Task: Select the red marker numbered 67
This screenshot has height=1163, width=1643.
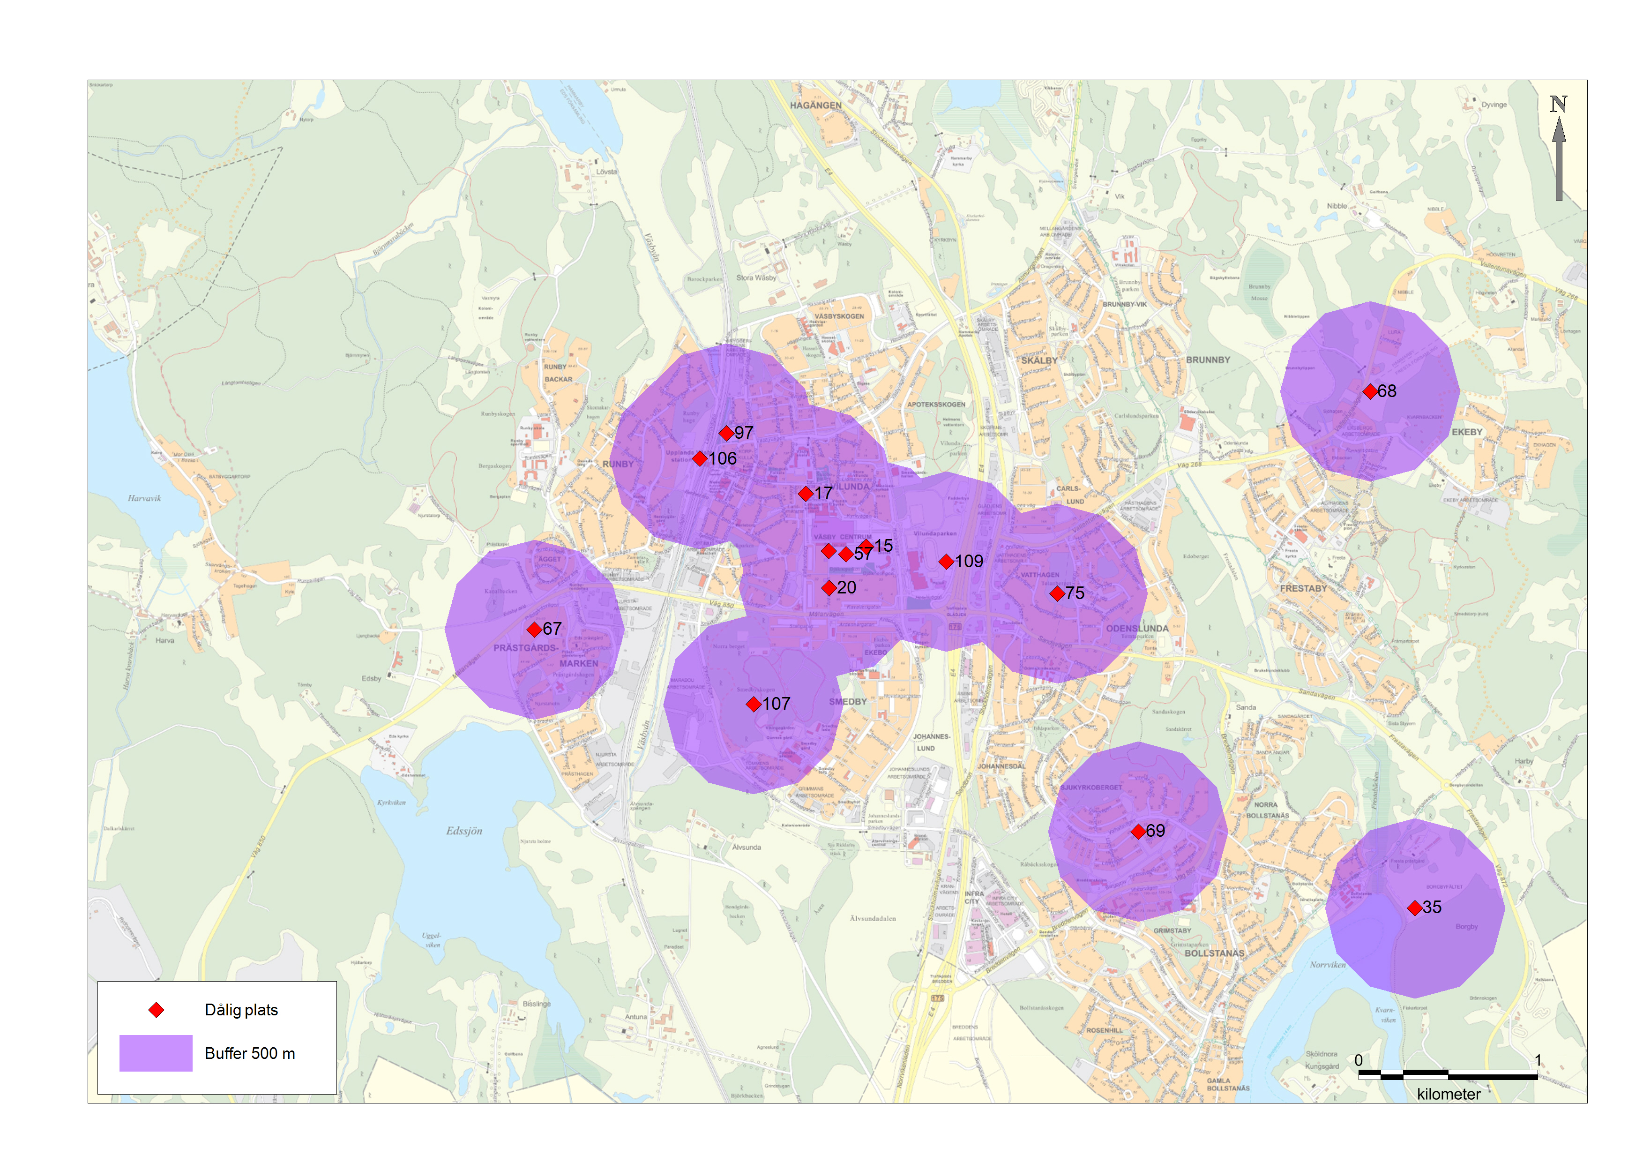Action: (534, 630)
